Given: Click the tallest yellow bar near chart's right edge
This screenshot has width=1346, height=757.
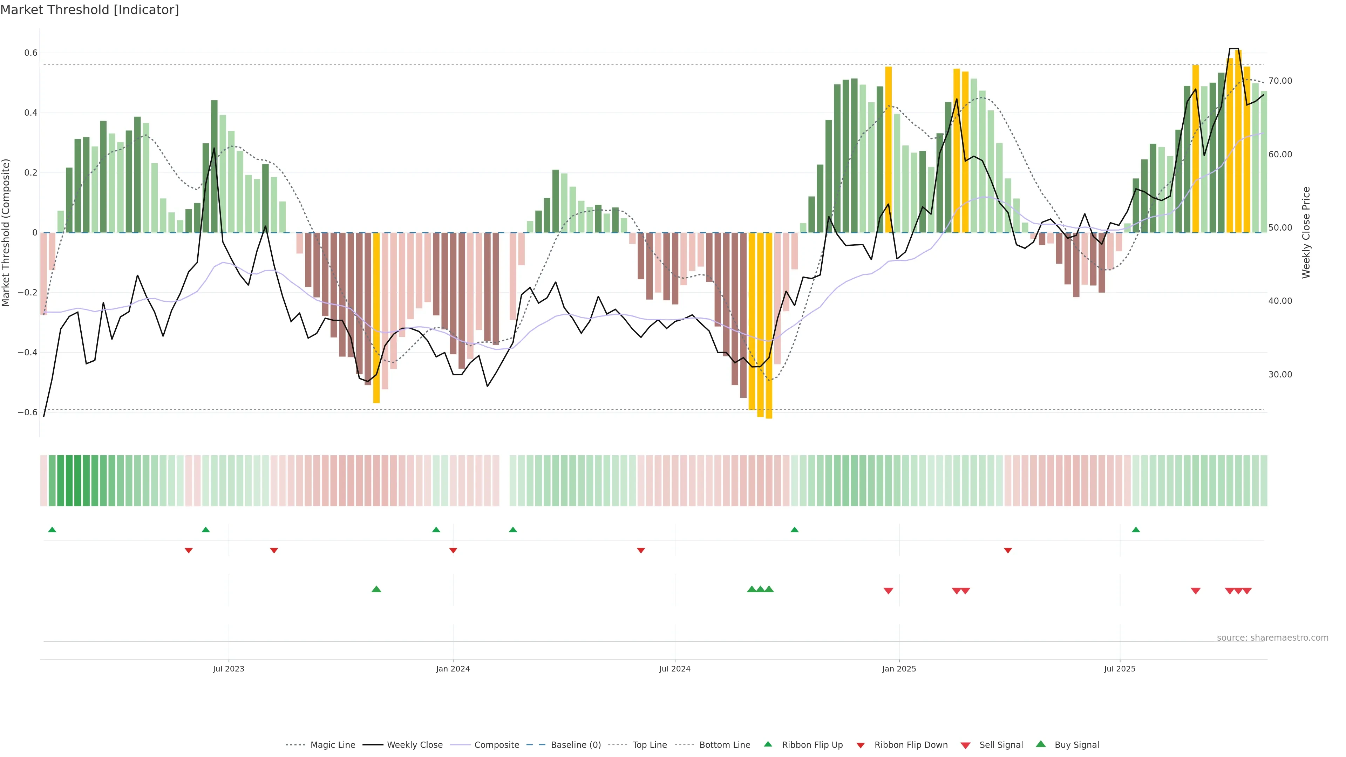Looking at the screenshot, I should [x=1238, y=141].
